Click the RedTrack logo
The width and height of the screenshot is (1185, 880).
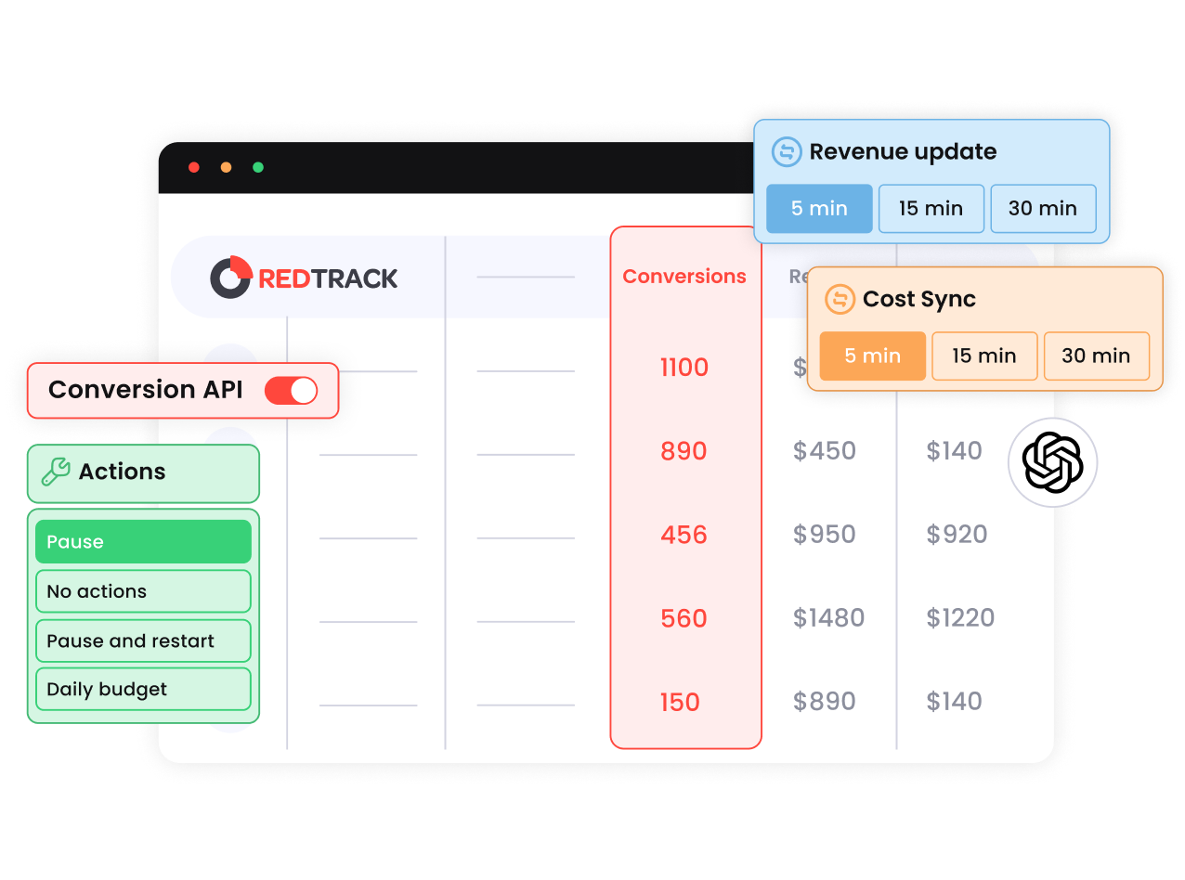point(304,278)
